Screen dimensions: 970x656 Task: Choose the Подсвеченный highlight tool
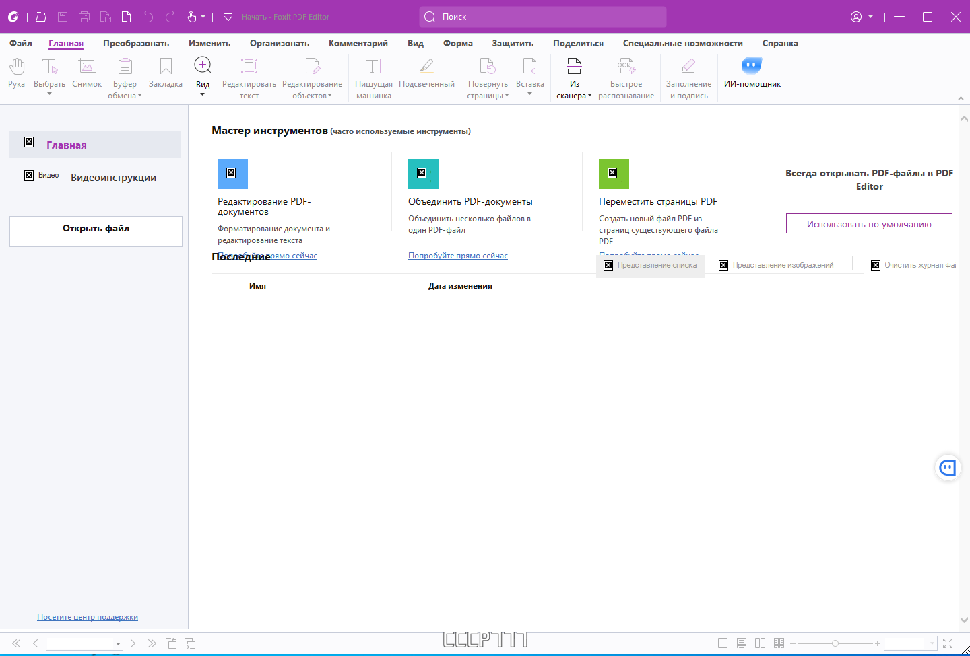coord(426,73)
